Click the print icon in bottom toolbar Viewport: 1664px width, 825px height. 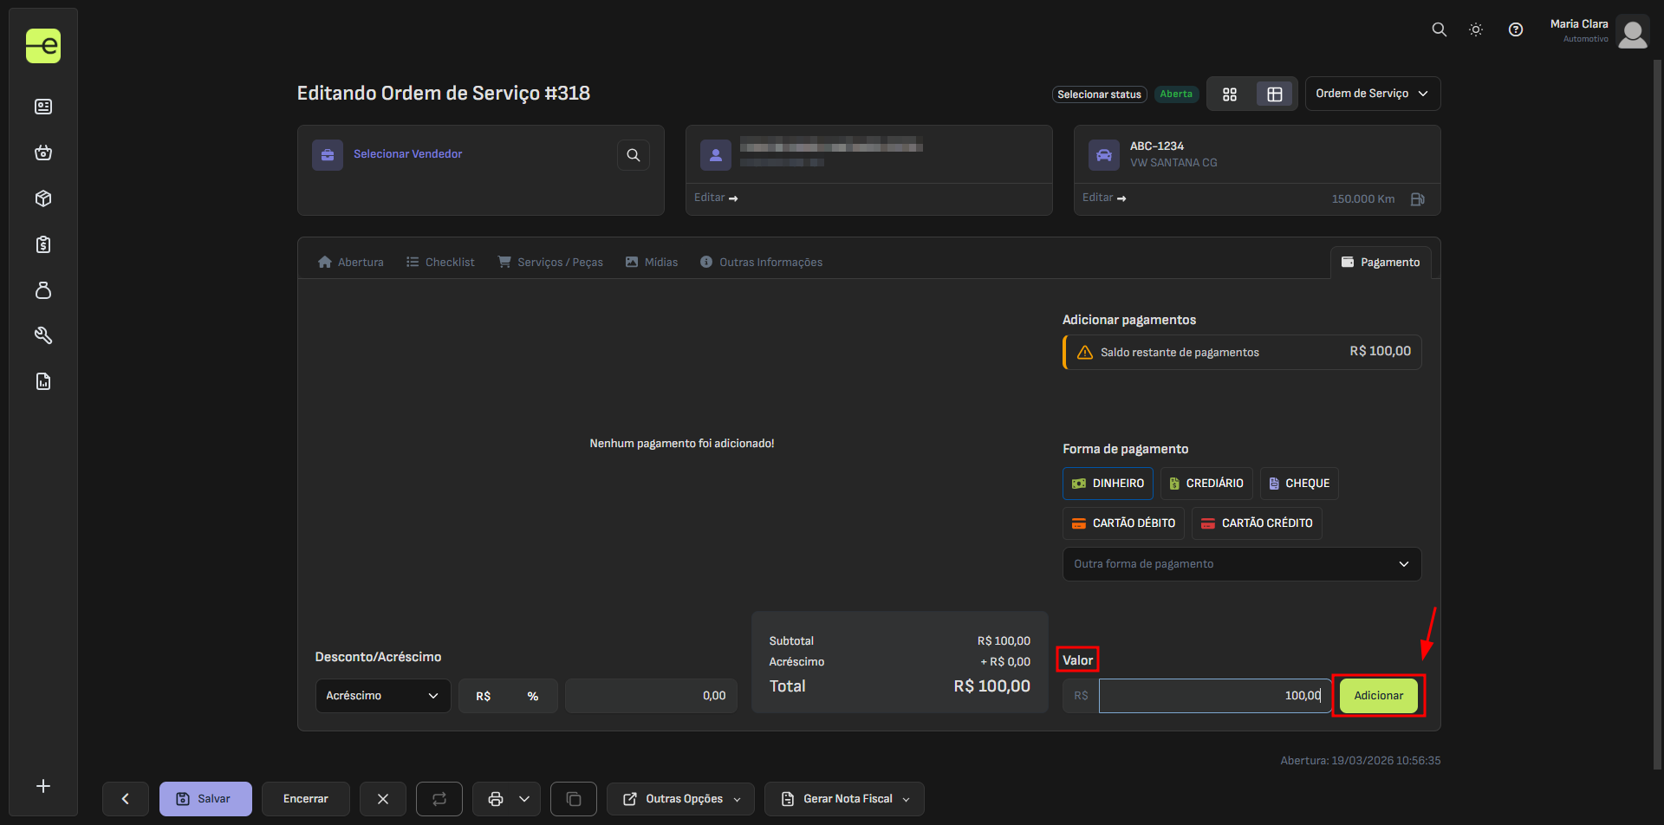496,799
